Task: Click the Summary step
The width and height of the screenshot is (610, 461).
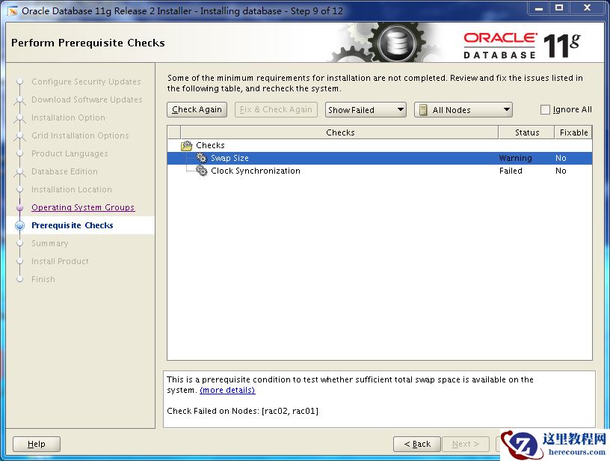Action: pyautogui.click(x=50, y=243)
